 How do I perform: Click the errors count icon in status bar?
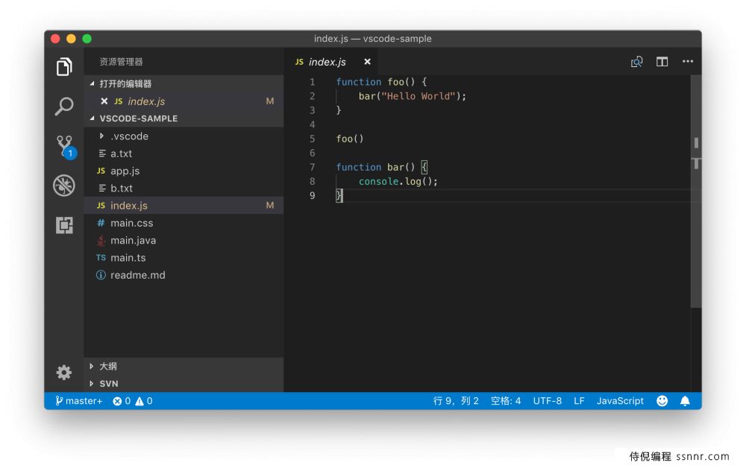(x=122, y=401)
